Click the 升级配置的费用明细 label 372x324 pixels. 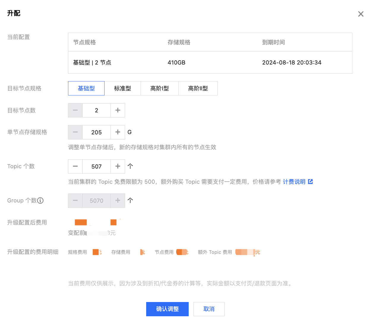point(33,252)
